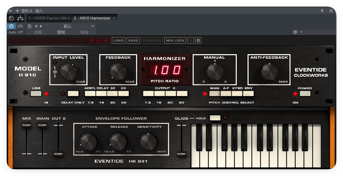
Task: Click the red minus preset button
Action: [x=99, y=41]
